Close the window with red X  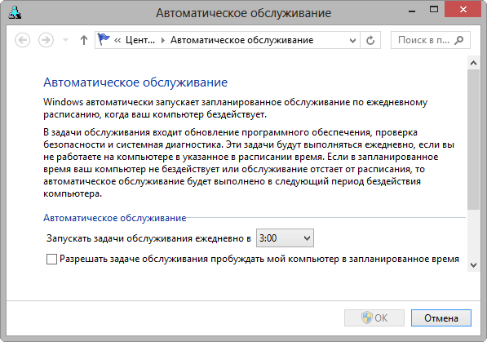tap(463, 10)
